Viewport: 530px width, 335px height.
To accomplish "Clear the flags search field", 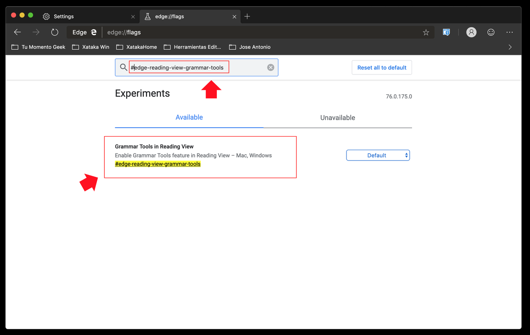I will (x=271, y=67).
